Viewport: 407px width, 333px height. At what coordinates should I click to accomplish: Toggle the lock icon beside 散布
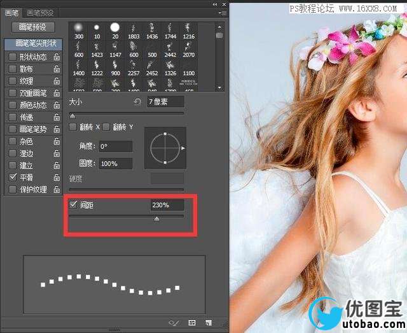coord(57,69)
